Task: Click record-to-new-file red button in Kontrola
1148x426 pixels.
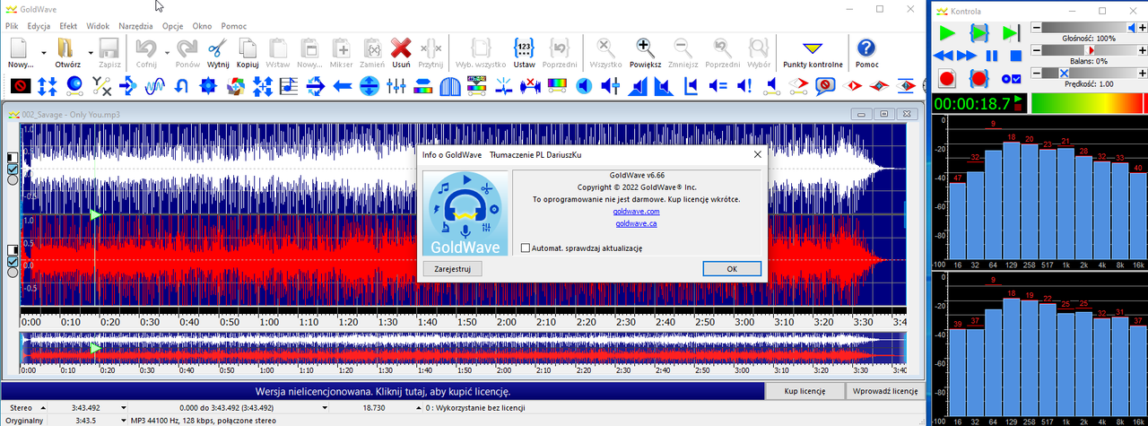Action: pyautogui.click(x=947, y=79)
